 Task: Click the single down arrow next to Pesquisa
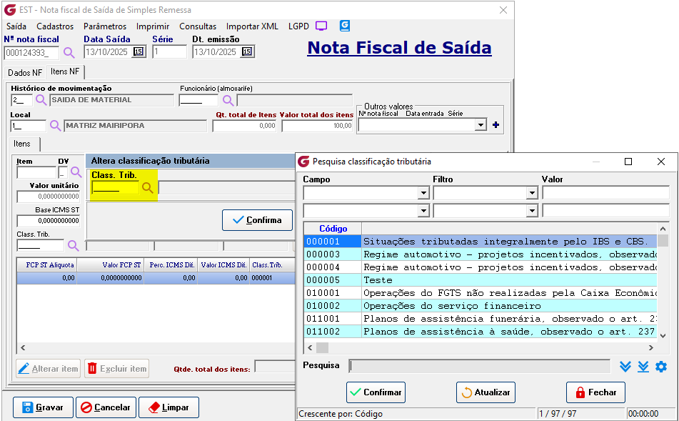625,367
